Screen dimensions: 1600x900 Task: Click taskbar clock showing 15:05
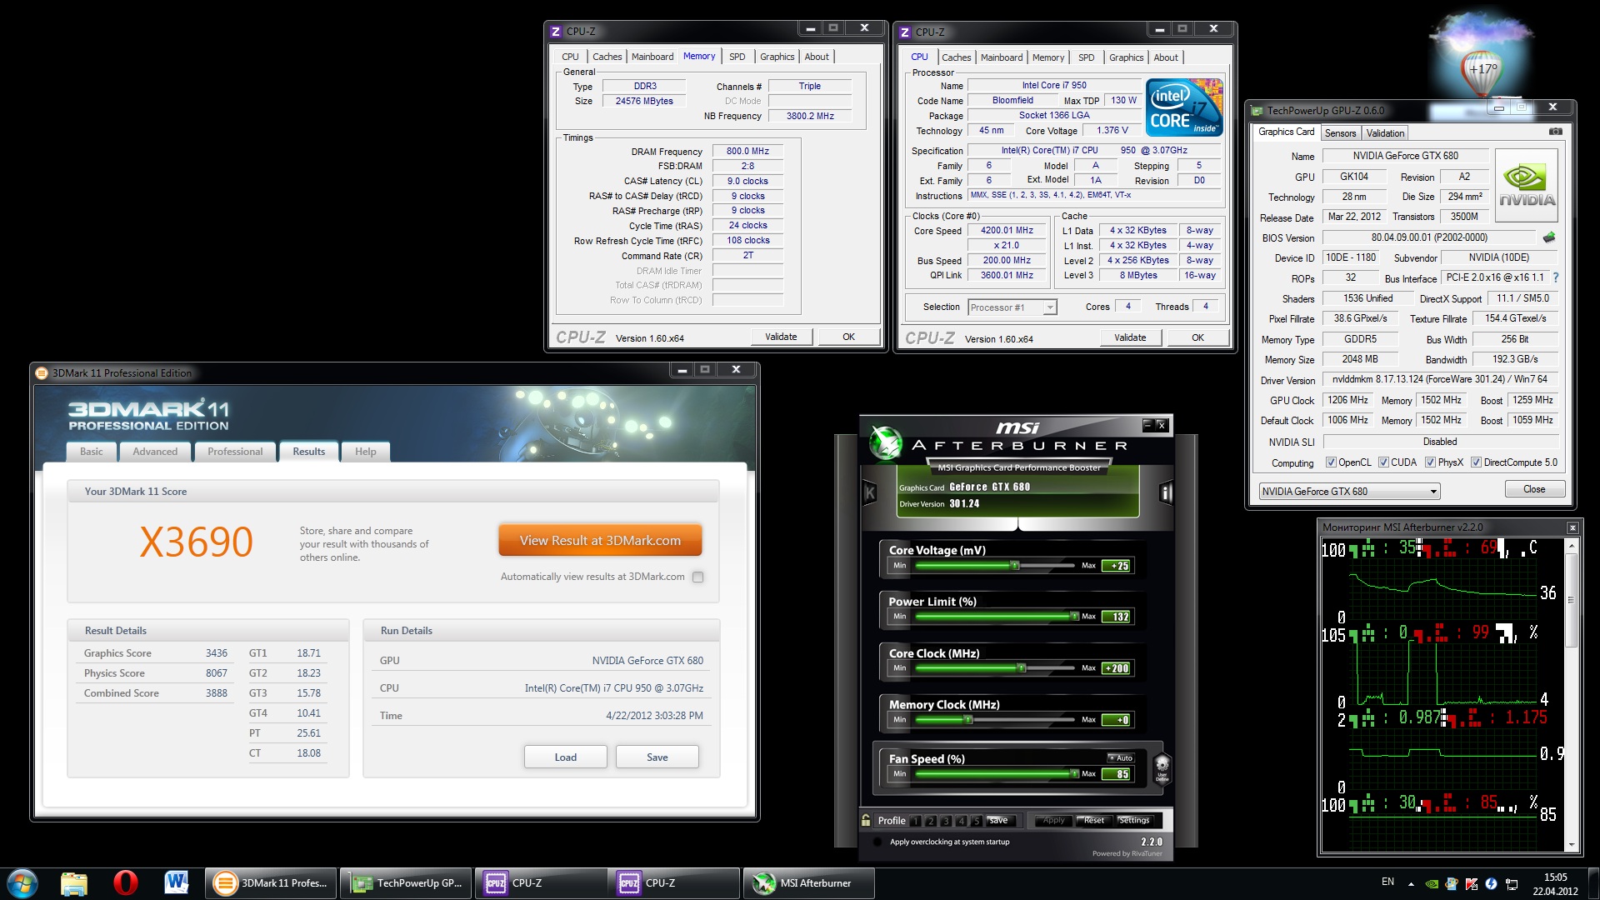tap(1555, 883)
